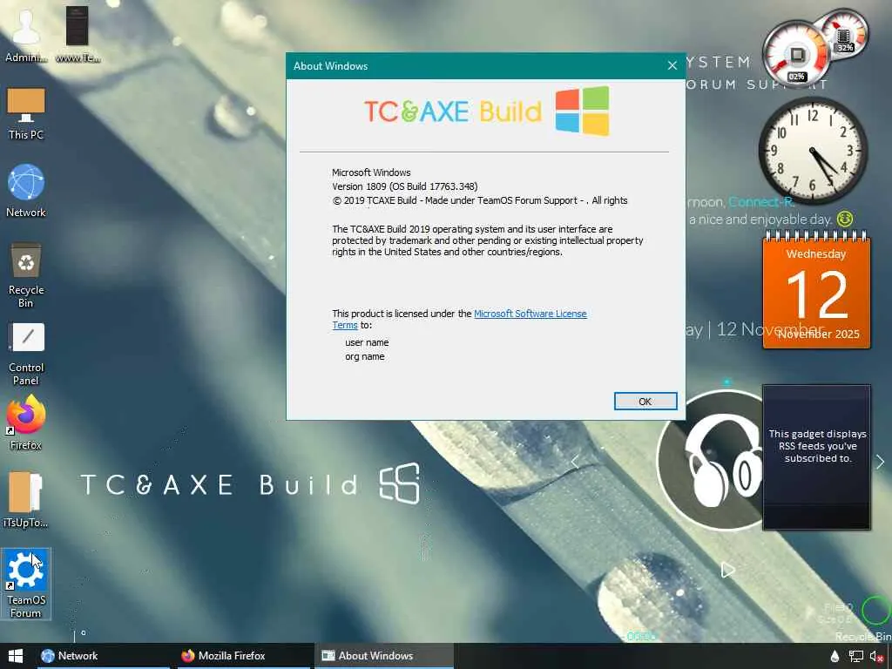Click the CPU usage meter gadget

click(x=796, y=56)
